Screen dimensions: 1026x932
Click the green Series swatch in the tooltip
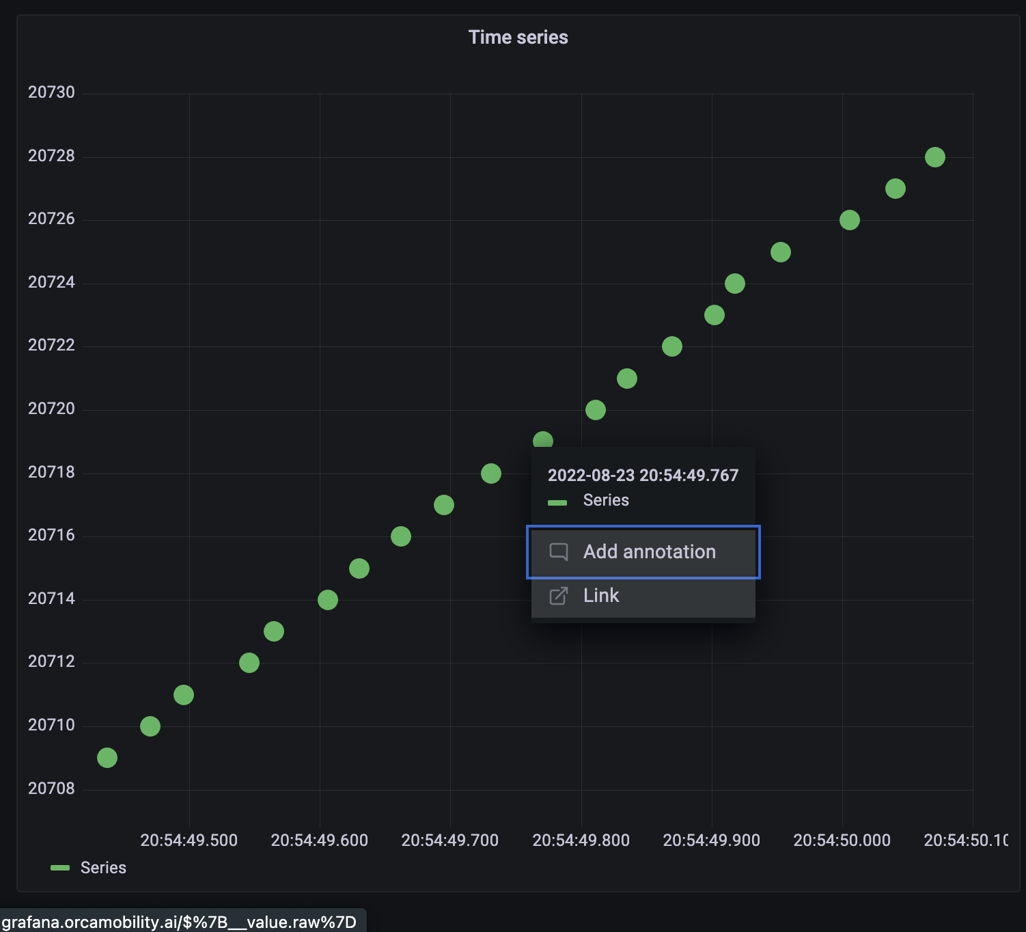click(x=559, y=501)
